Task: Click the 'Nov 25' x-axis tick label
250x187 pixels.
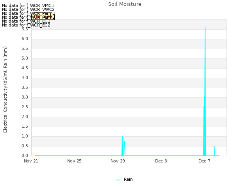Action: click(x=74, y=161)
